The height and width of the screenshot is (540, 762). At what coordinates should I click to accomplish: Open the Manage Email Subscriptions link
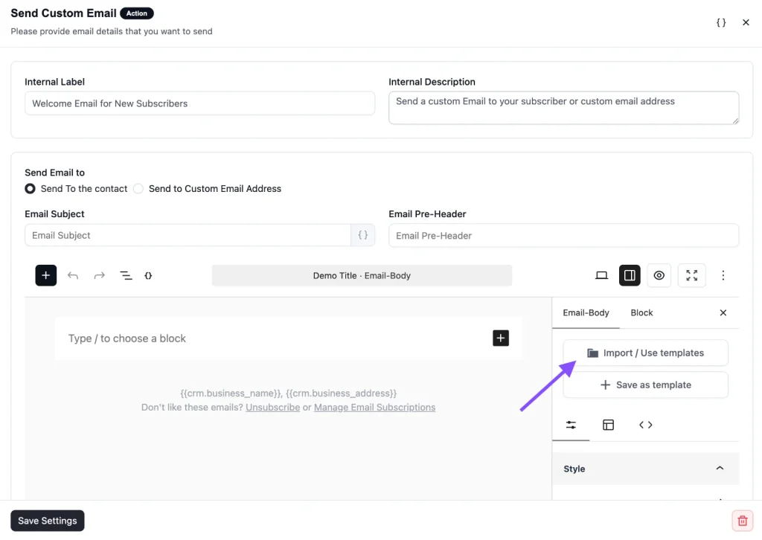[375, 407]
